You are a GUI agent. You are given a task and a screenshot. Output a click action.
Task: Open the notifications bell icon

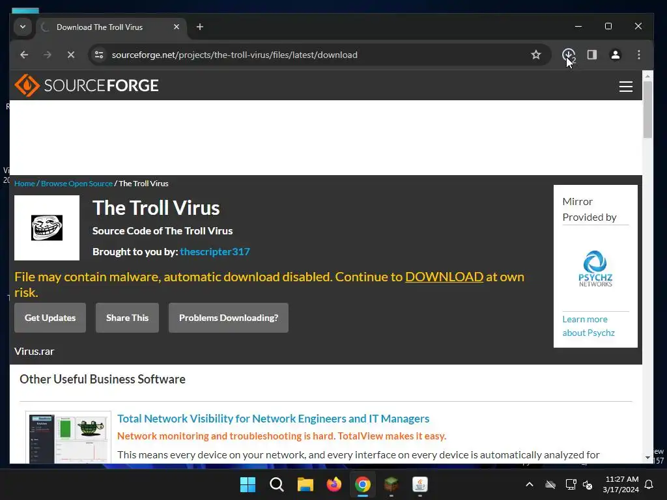click(649, 484)
